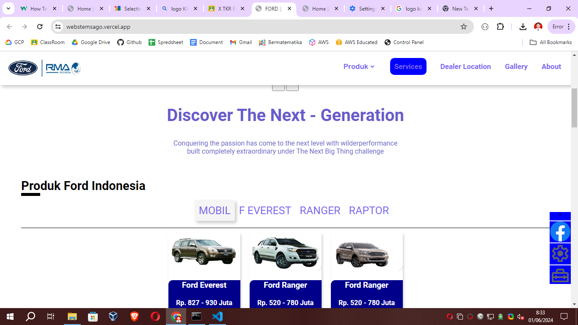Open the Control Panel bookmark
578x325 pixels.
[404, 42]
